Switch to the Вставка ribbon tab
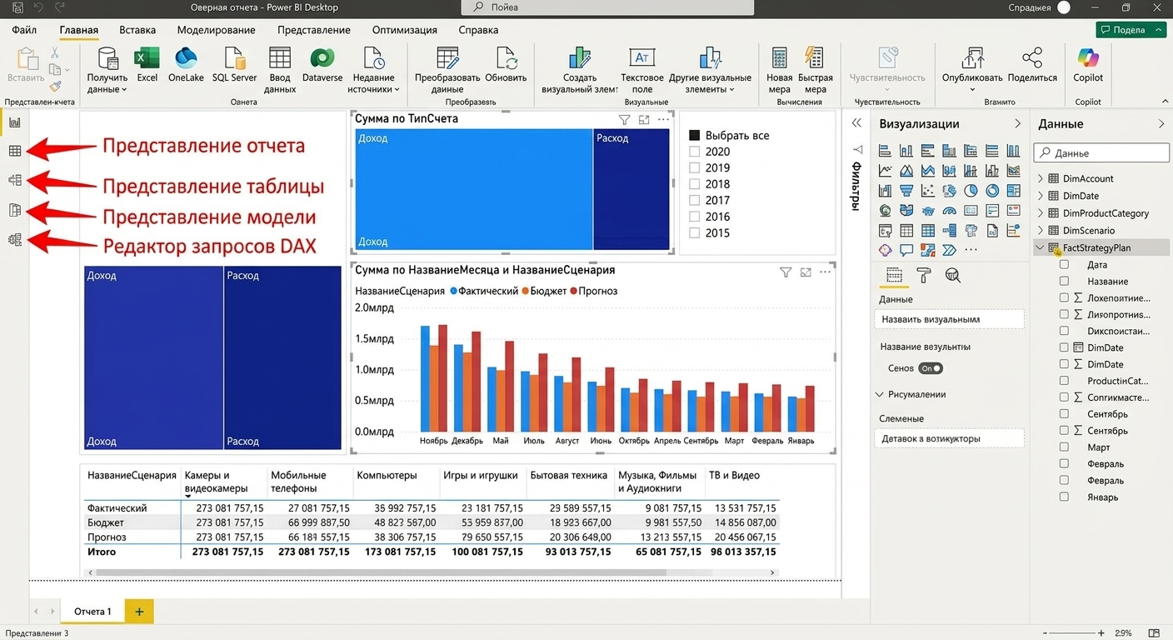The width and height of the screenshot is (1173, 640). (137, 30)
